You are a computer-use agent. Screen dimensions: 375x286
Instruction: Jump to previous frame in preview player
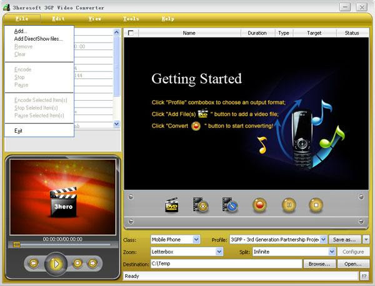point(34,263)
